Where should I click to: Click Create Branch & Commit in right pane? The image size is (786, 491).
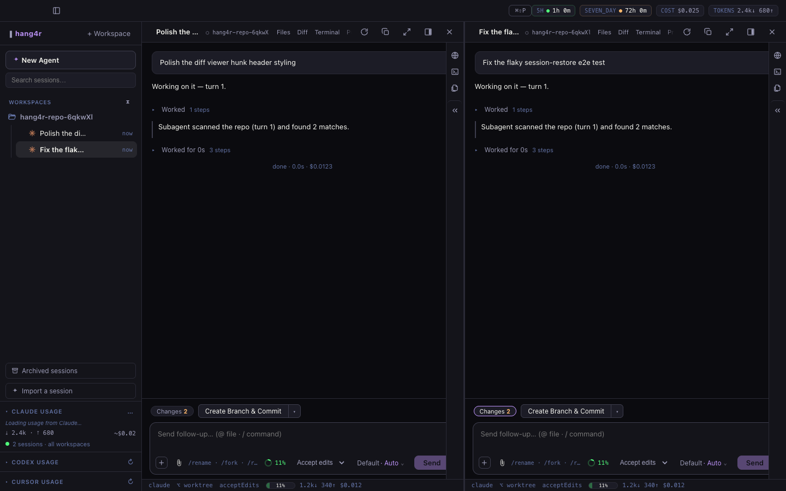(566, 411)
